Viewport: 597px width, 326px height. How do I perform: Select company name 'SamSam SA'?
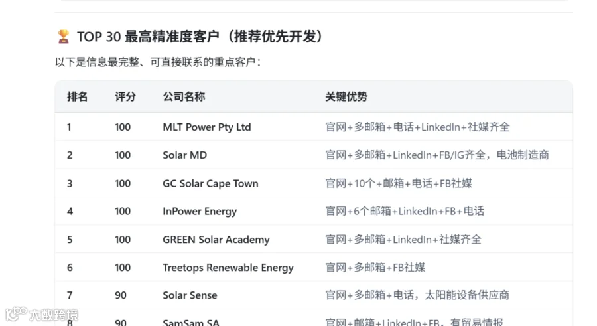coord(191,323)
